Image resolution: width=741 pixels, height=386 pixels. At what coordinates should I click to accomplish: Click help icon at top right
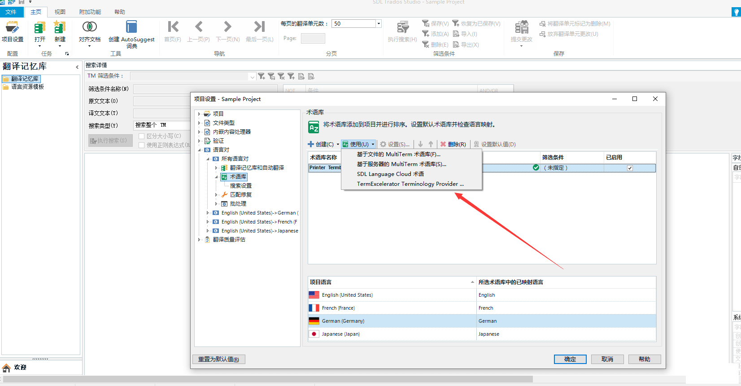pos(736,12)
